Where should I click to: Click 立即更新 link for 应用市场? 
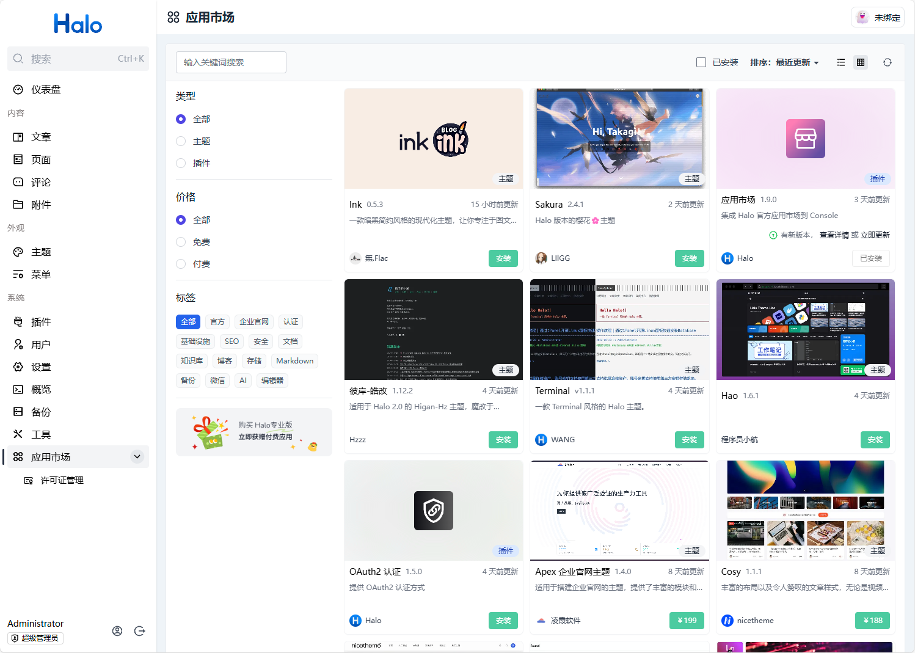(875, 235)
